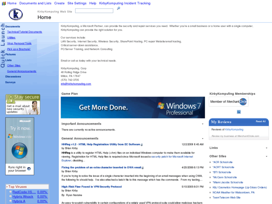The width and height of the screenshot is (272, 204).
Task: Open the BTI School site link
Action: (222, 172)
